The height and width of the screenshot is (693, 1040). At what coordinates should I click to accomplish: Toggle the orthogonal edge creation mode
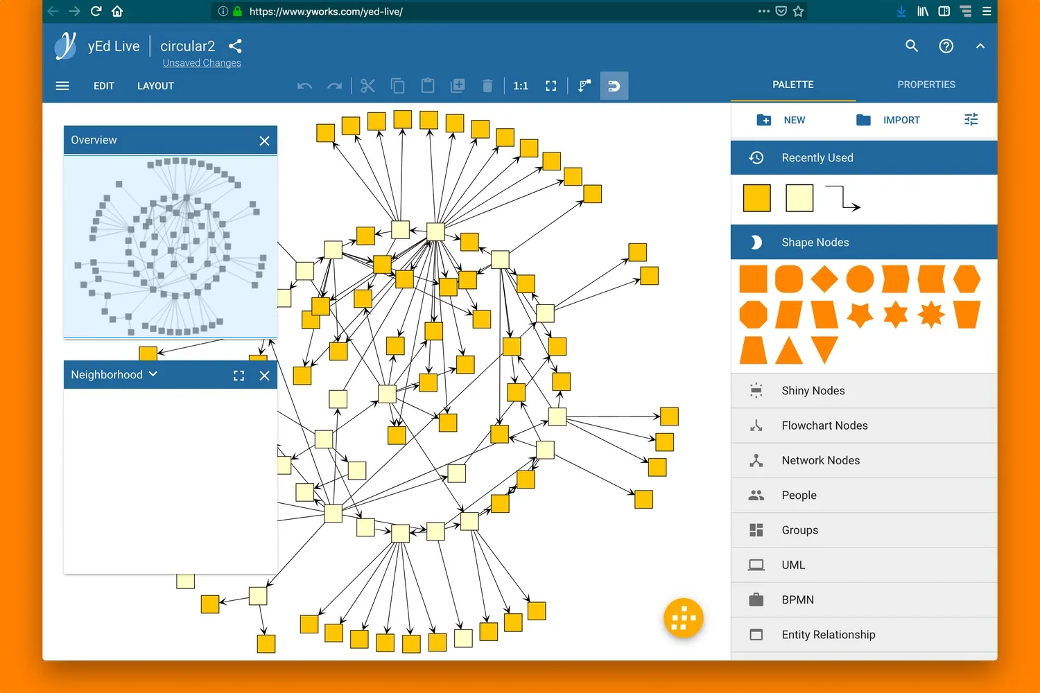tap(584, 86)
